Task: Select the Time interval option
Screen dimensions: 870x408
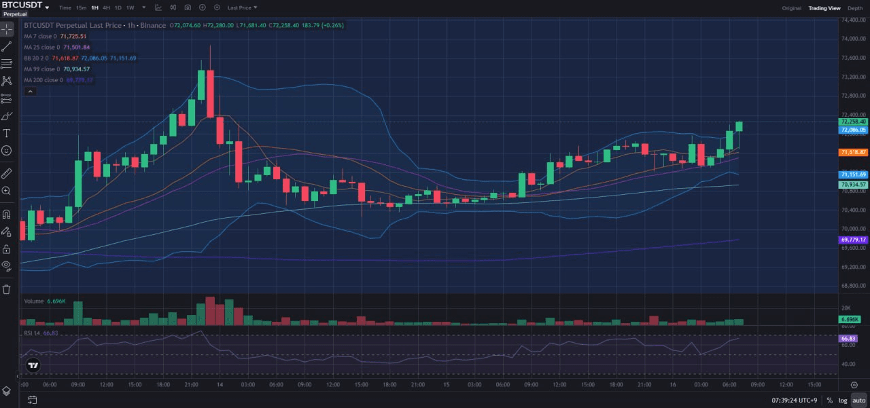Action: click(x=65, y=7)
